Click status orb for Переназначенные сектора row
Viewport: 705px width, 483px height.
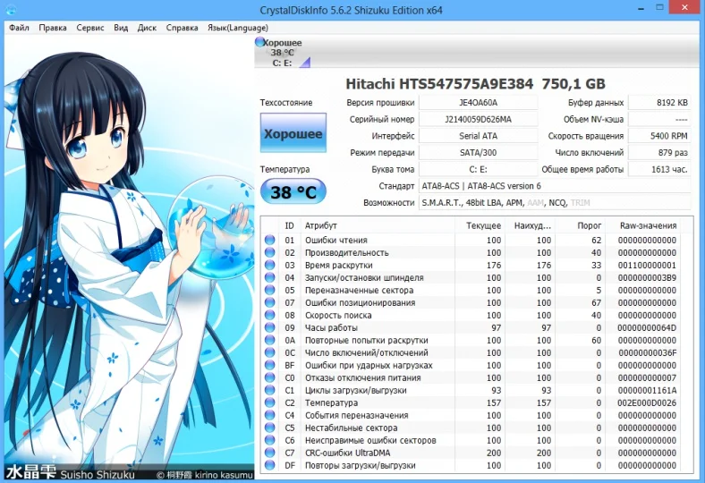(x=270, y=291)
